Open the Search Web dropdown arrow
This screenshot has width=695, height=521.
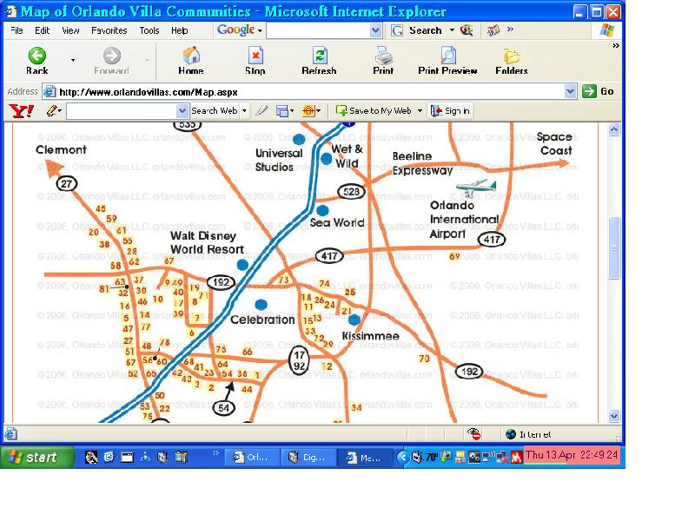pos(244,111)
